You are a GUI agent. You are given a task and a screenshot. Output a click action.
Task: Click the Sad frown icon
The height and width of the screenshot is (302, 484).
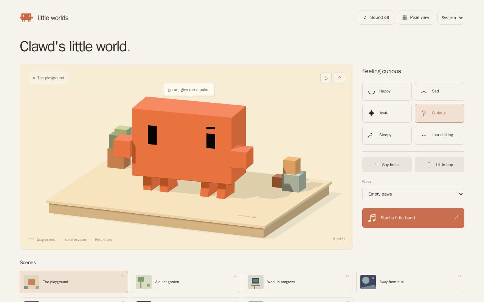(x=424, y=92)
